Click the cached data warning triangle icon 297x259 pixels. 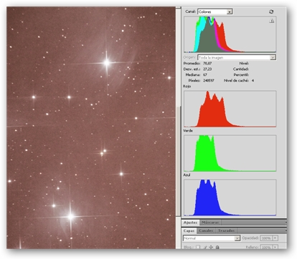click(272, 21)
